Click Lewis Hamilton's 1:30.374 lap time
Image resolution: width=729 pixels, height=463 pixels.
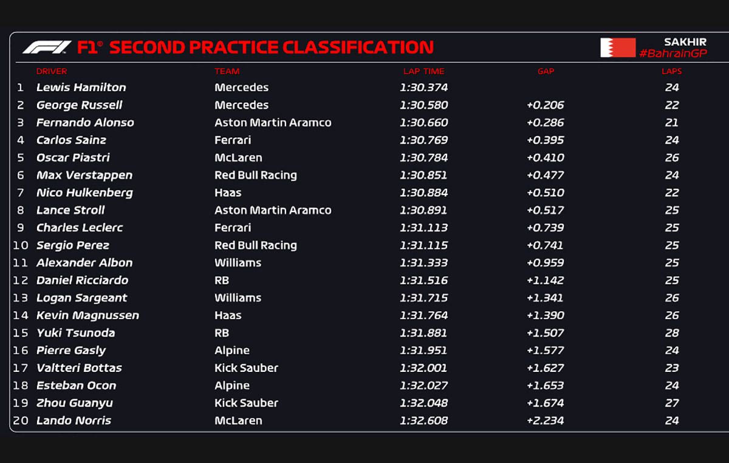pyautogui.click(x=423, y=87)
